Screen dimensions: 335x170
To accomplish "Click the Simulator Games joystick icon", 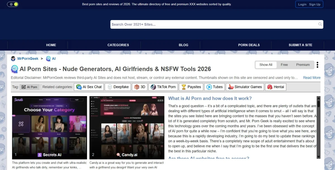I will (231, 87).
